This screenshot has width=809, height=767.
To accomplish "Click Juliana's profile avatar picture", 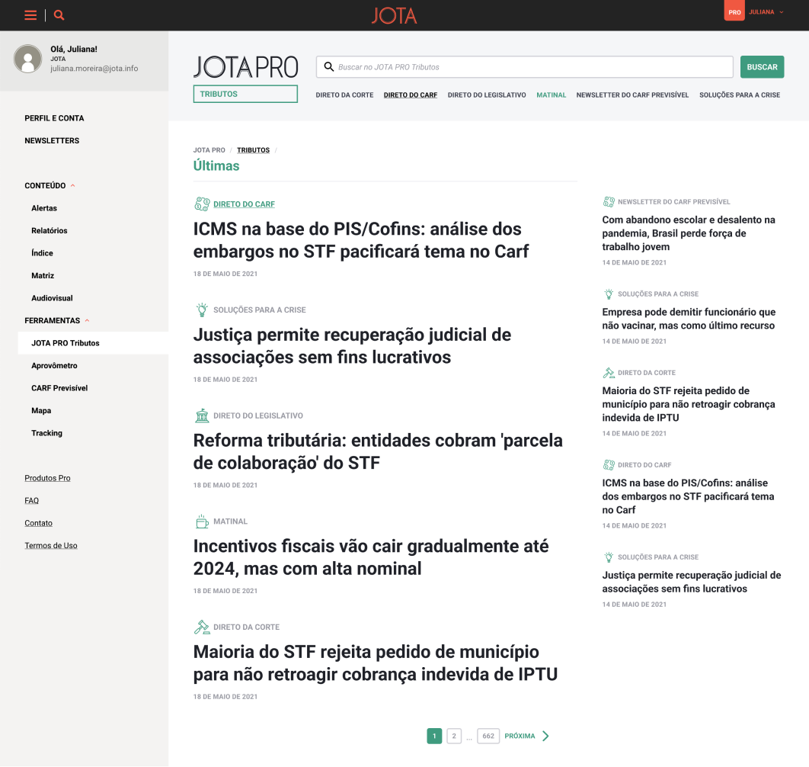I will pos(28,59).
